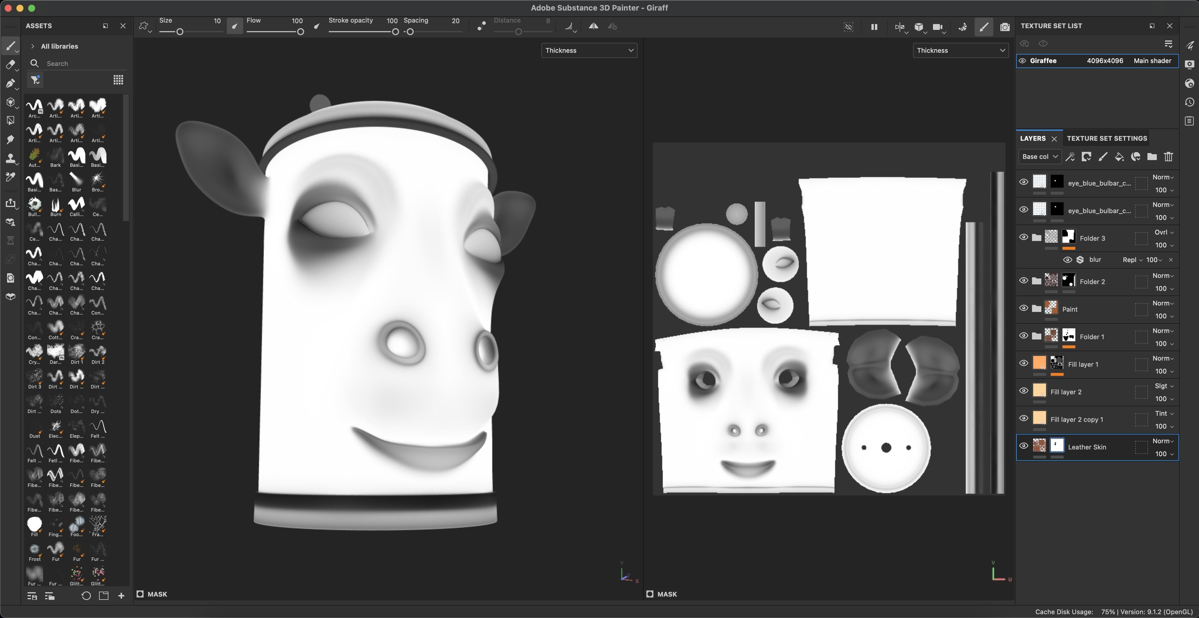Viewport: 1199px width, 618px height.
Task: Open the left viewport Thickness dropdown
Action: pos(589,50)
